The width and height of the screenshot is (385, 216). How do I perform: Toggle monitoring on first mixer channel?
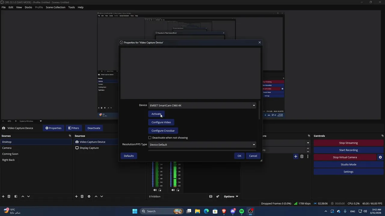(x=160, y=190)
